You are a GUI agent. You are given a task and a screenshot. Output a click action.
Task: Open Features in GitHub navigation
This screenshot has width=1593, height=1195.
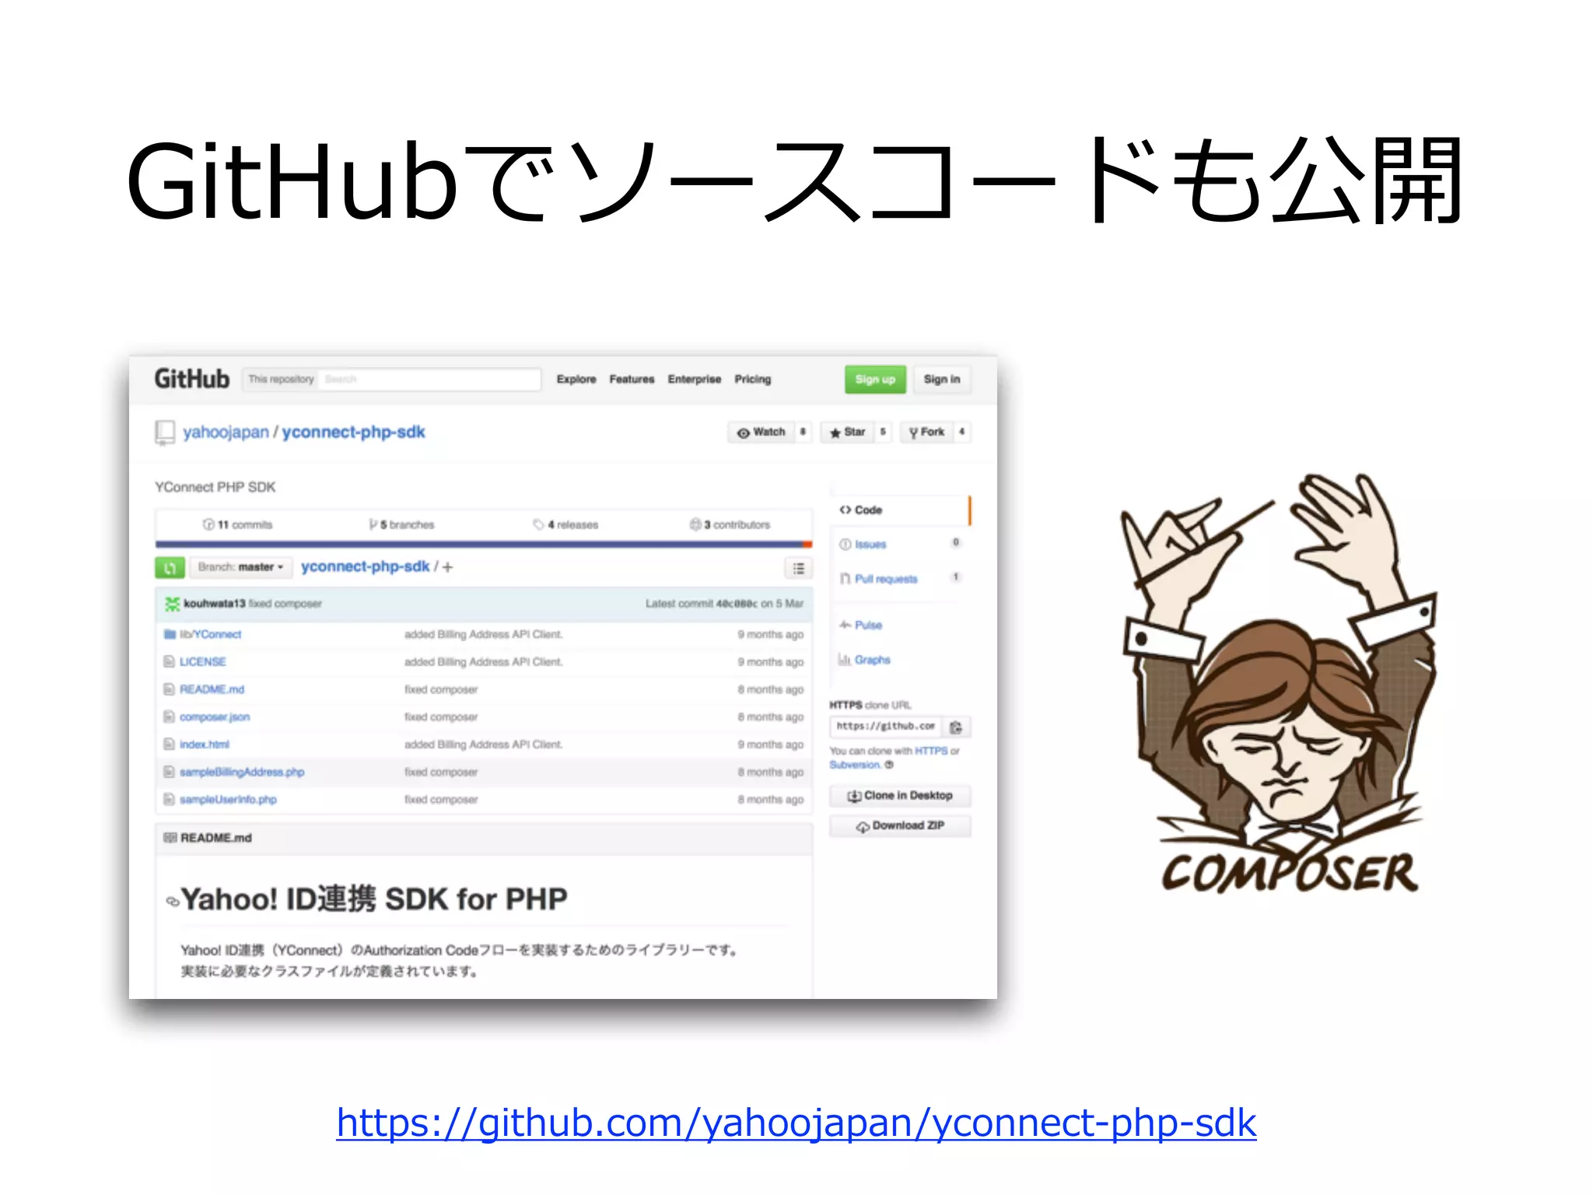(632, 380)
